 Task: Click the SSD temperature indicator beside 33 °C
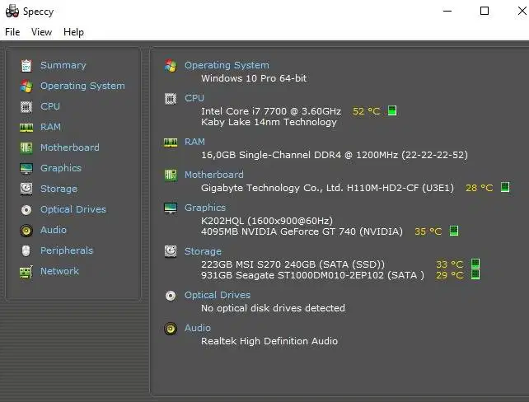pos(475,264)
